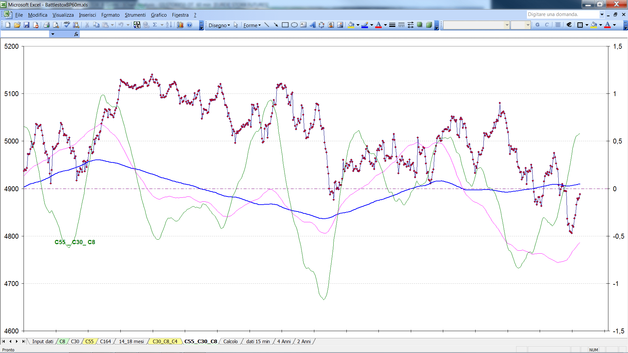Apply drawing toolbar line color brush
The image size is (628, 353).
pos(365,25)
